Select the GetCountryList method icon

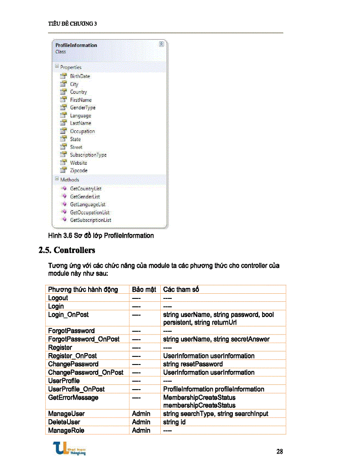pos(64,189)
